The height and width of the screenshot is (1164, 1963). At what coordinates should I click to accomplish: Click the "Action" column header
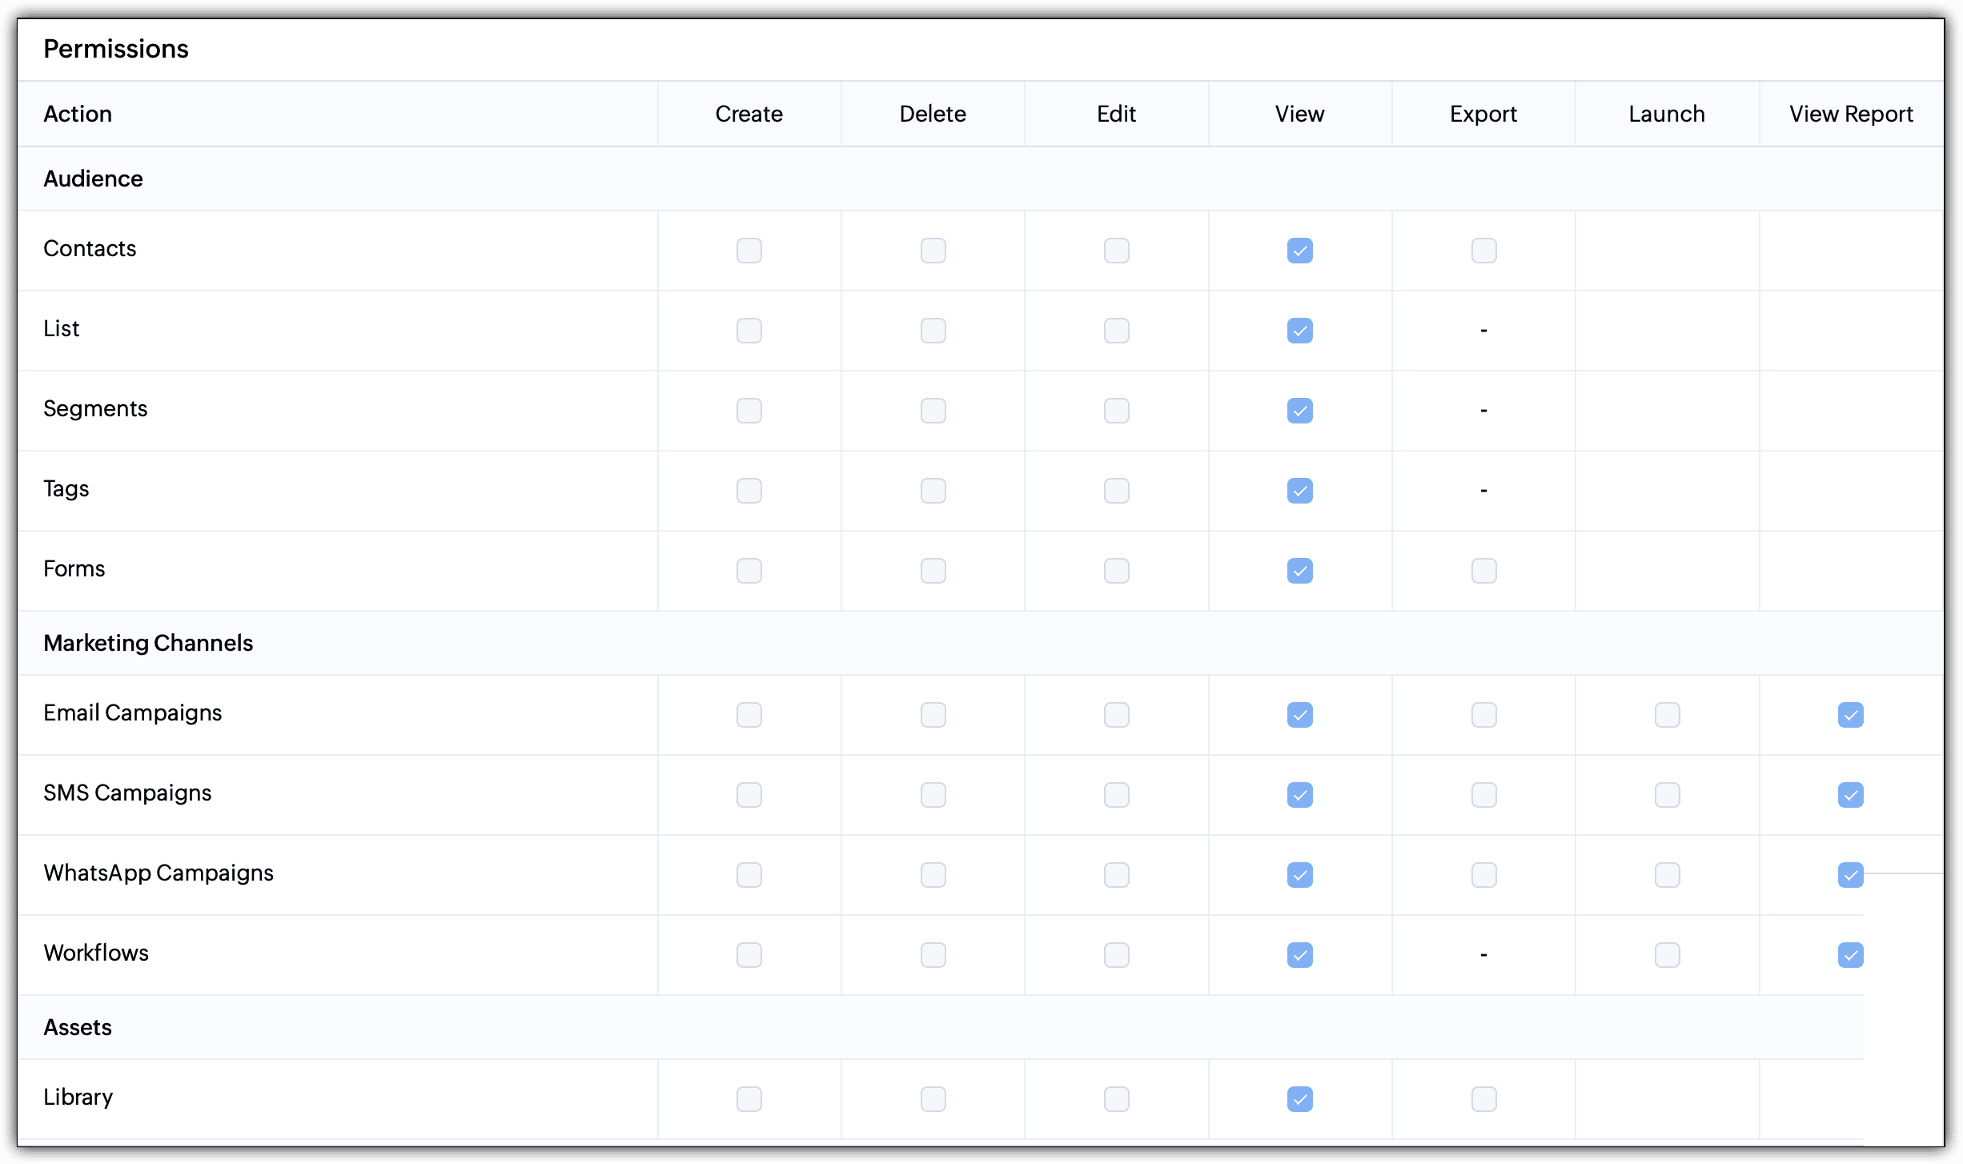click(78, 114)
